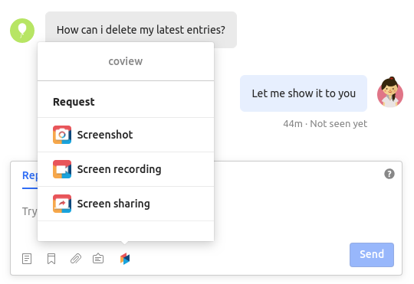The width and height of the screenshot is (414, 284).
Task: Click the '44m · Not seen yet' status text
Action: click(x=325, y=124)
